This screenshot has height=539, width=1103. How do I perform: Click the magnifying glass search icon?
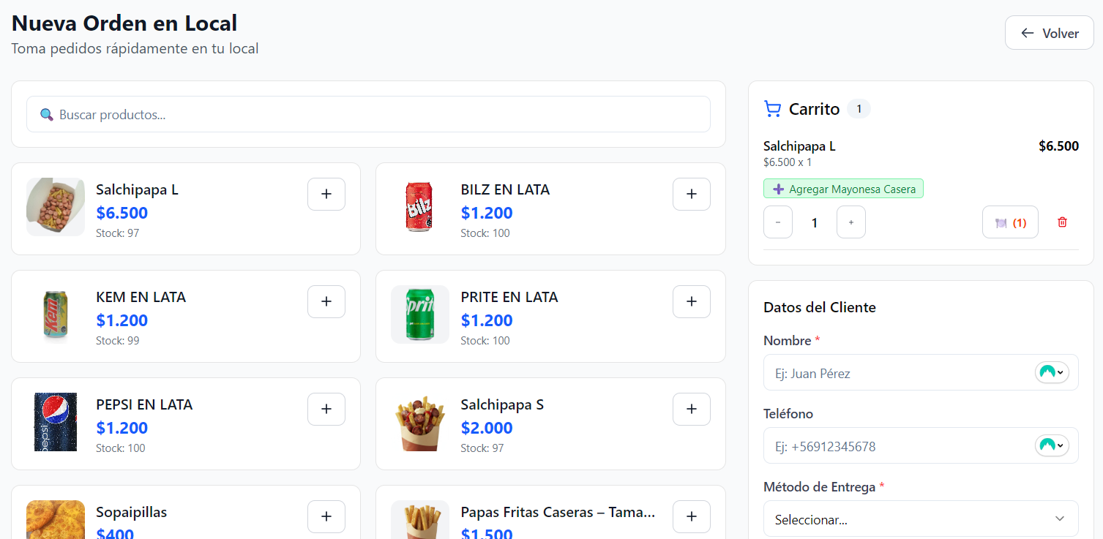[46, 114]
